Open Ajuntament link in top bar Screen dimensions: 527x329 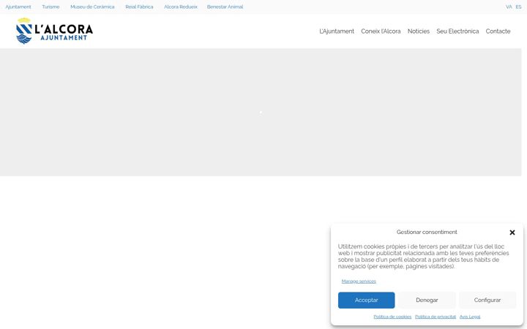point(18,7)
